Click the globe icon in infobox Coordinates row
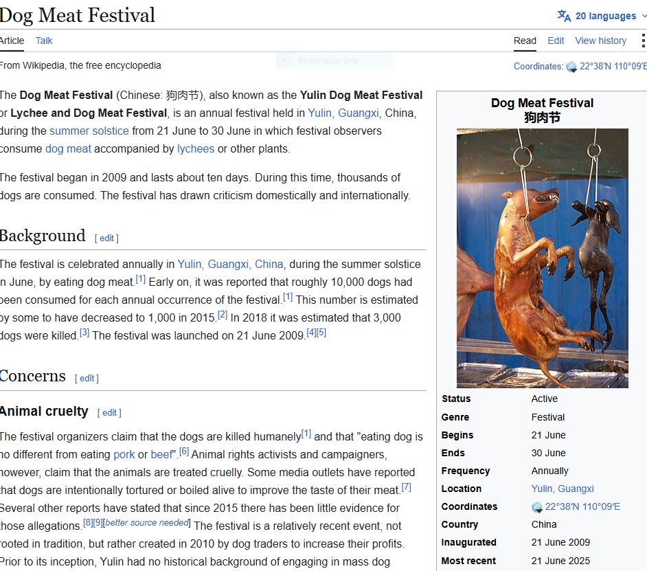647x571 pixels. click(x=537, y=506)
